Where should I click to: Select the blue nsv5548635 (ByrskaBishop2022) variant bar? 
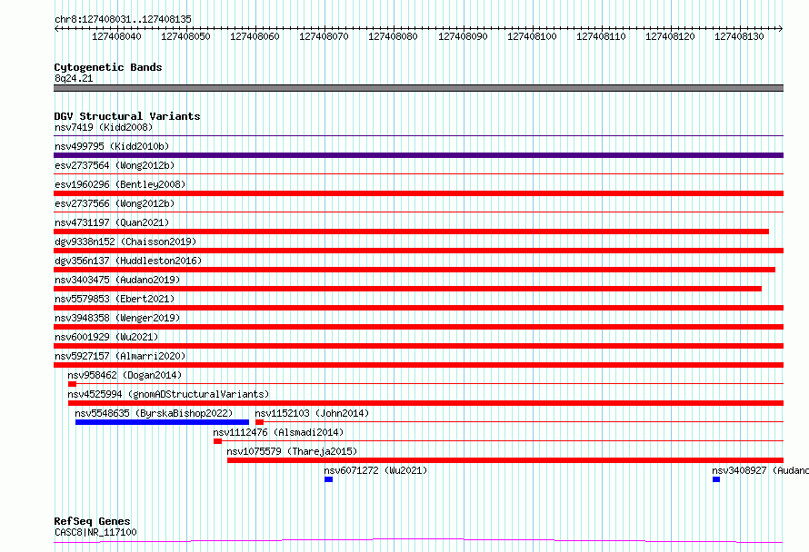162,422
